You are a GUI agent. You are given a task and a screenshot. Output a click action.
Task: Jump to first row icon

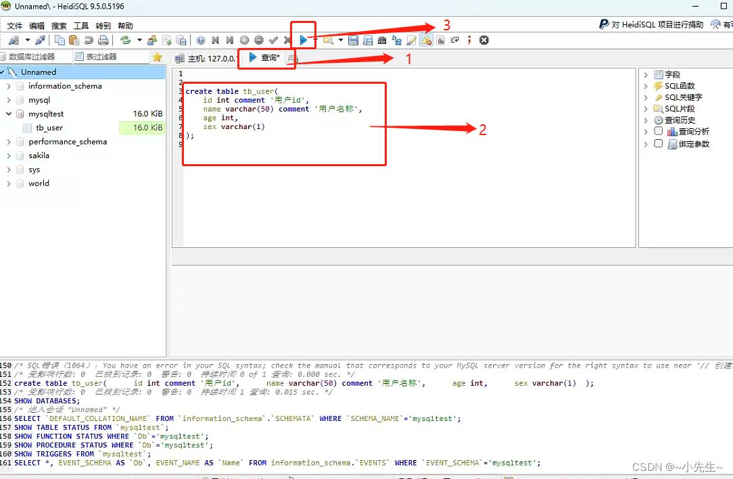click(x=215, y=41)
